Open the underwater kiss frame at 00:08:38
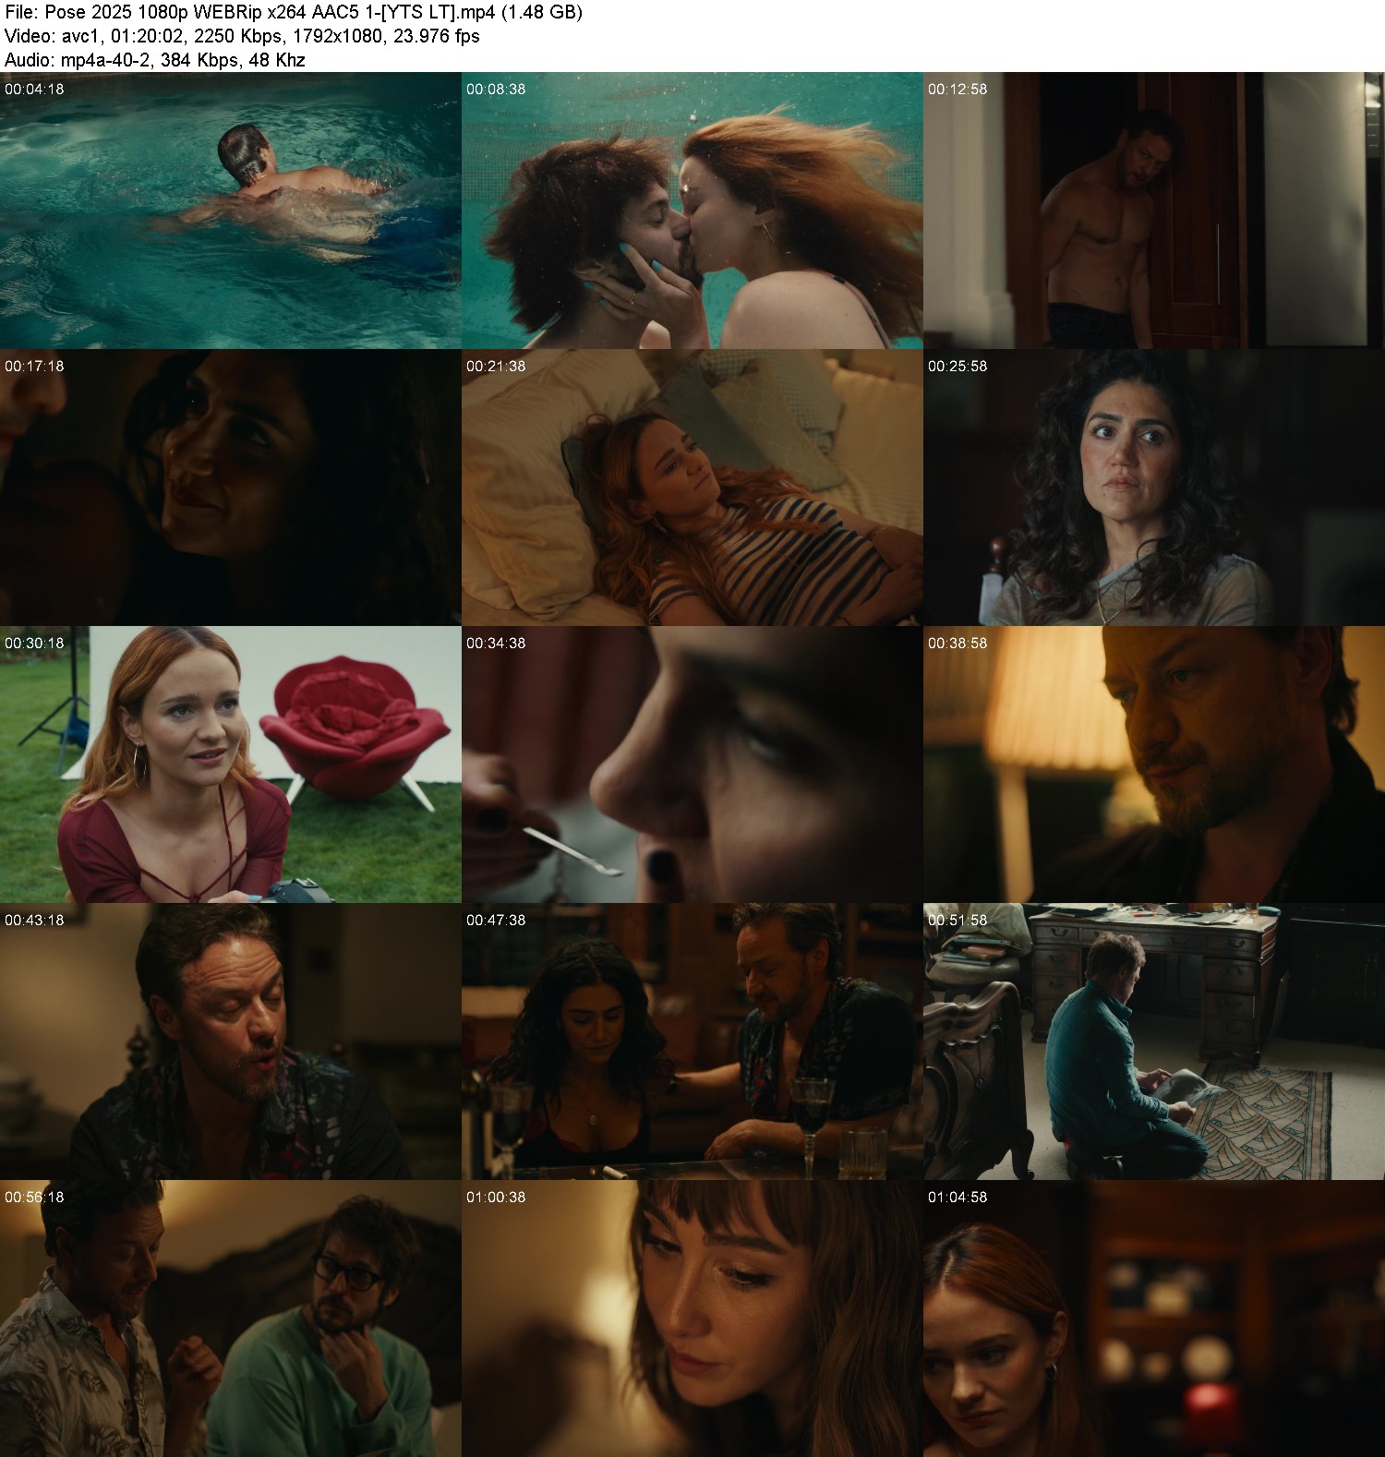Image resolution: width=1385 pixels, height=1457 pixels. pyautogui.click(x=692, y=211)
